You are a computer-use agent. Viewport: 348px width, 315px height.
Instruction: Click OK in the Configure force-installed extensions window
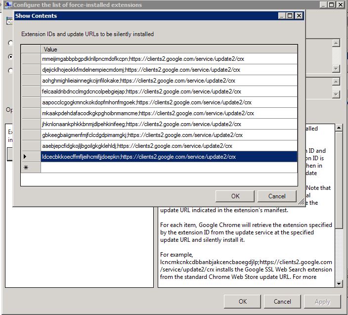[242, 302]
